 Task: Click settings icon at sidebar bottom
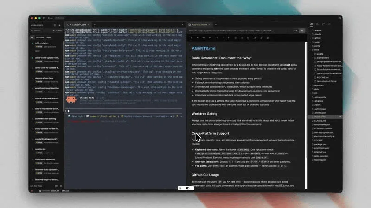pyautogui.click(x=61, y=186)
